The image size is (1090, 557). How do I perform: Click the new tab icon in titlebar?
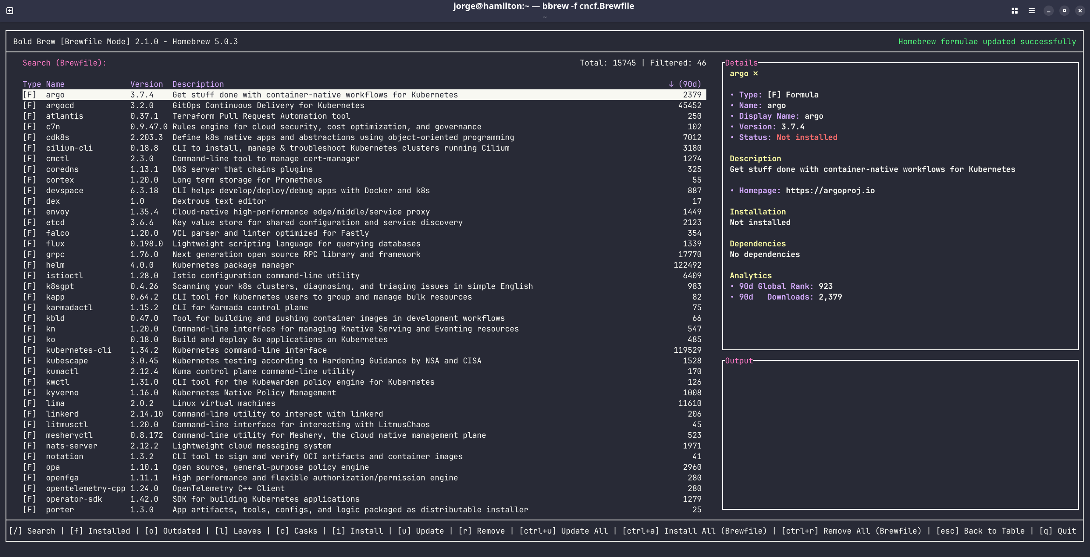point(10,11)
